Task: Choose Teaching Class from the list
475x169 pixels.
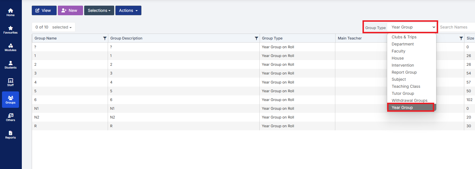Action: 406,86
